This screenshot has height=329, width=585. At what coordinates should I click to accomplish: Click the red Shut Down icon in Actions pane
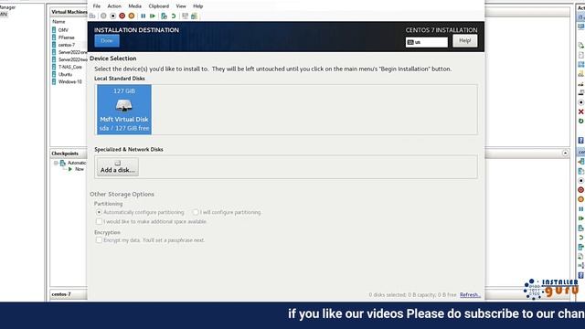click(x=581, y=190)
